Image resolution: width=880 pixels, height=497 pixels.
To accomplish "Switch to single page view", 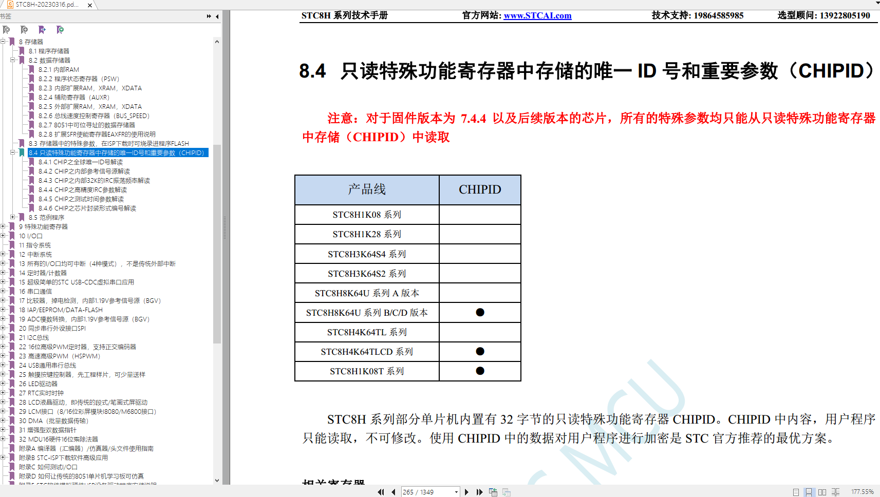I will coord(796,492).
